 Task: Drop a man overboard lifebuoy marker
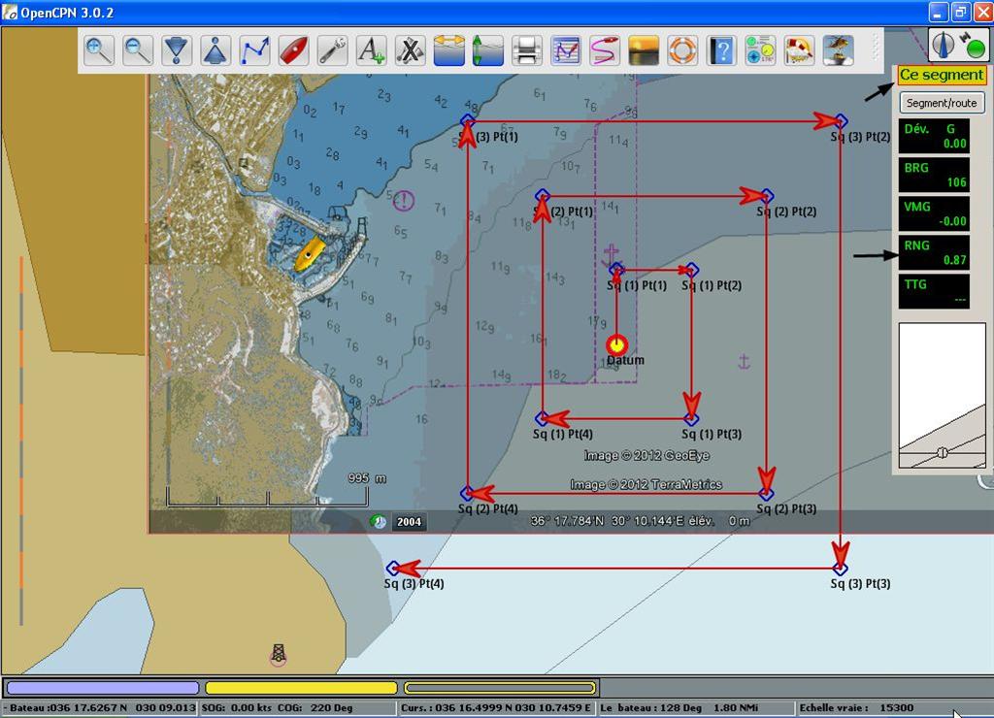(x=681, y=49)
